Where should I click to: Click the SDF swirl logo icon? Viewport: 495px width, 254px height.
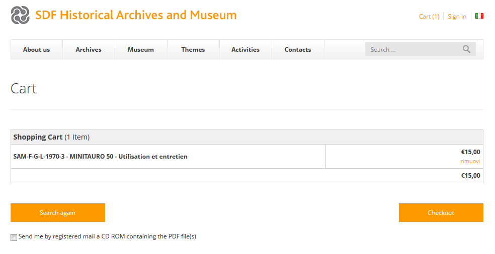20,15
